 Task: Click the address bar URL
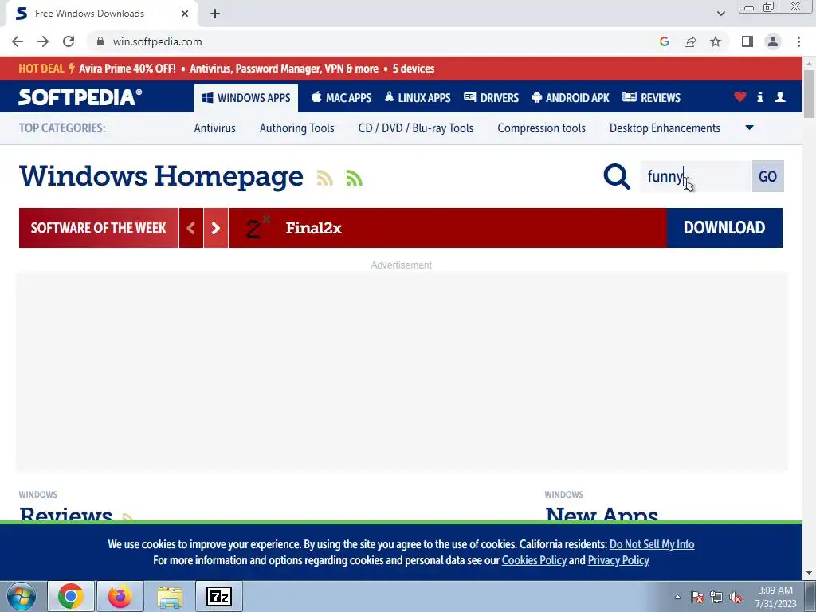coord(157,41)
